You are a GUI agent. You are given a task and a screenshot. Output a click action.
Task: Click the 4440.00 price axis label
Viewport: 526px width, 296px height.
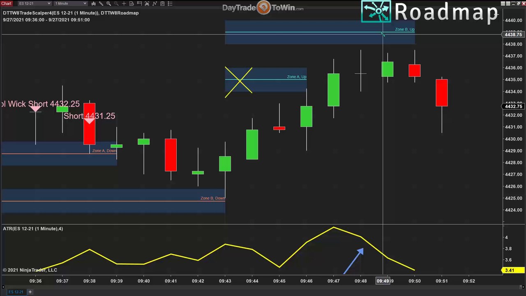click(x=514, y=20)
